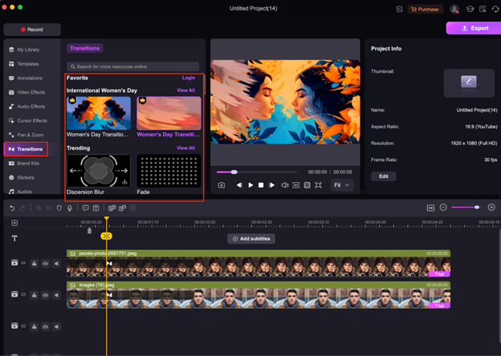
Task: Hide track 02 with the eye icon
Action: click(x=46, y=326)
